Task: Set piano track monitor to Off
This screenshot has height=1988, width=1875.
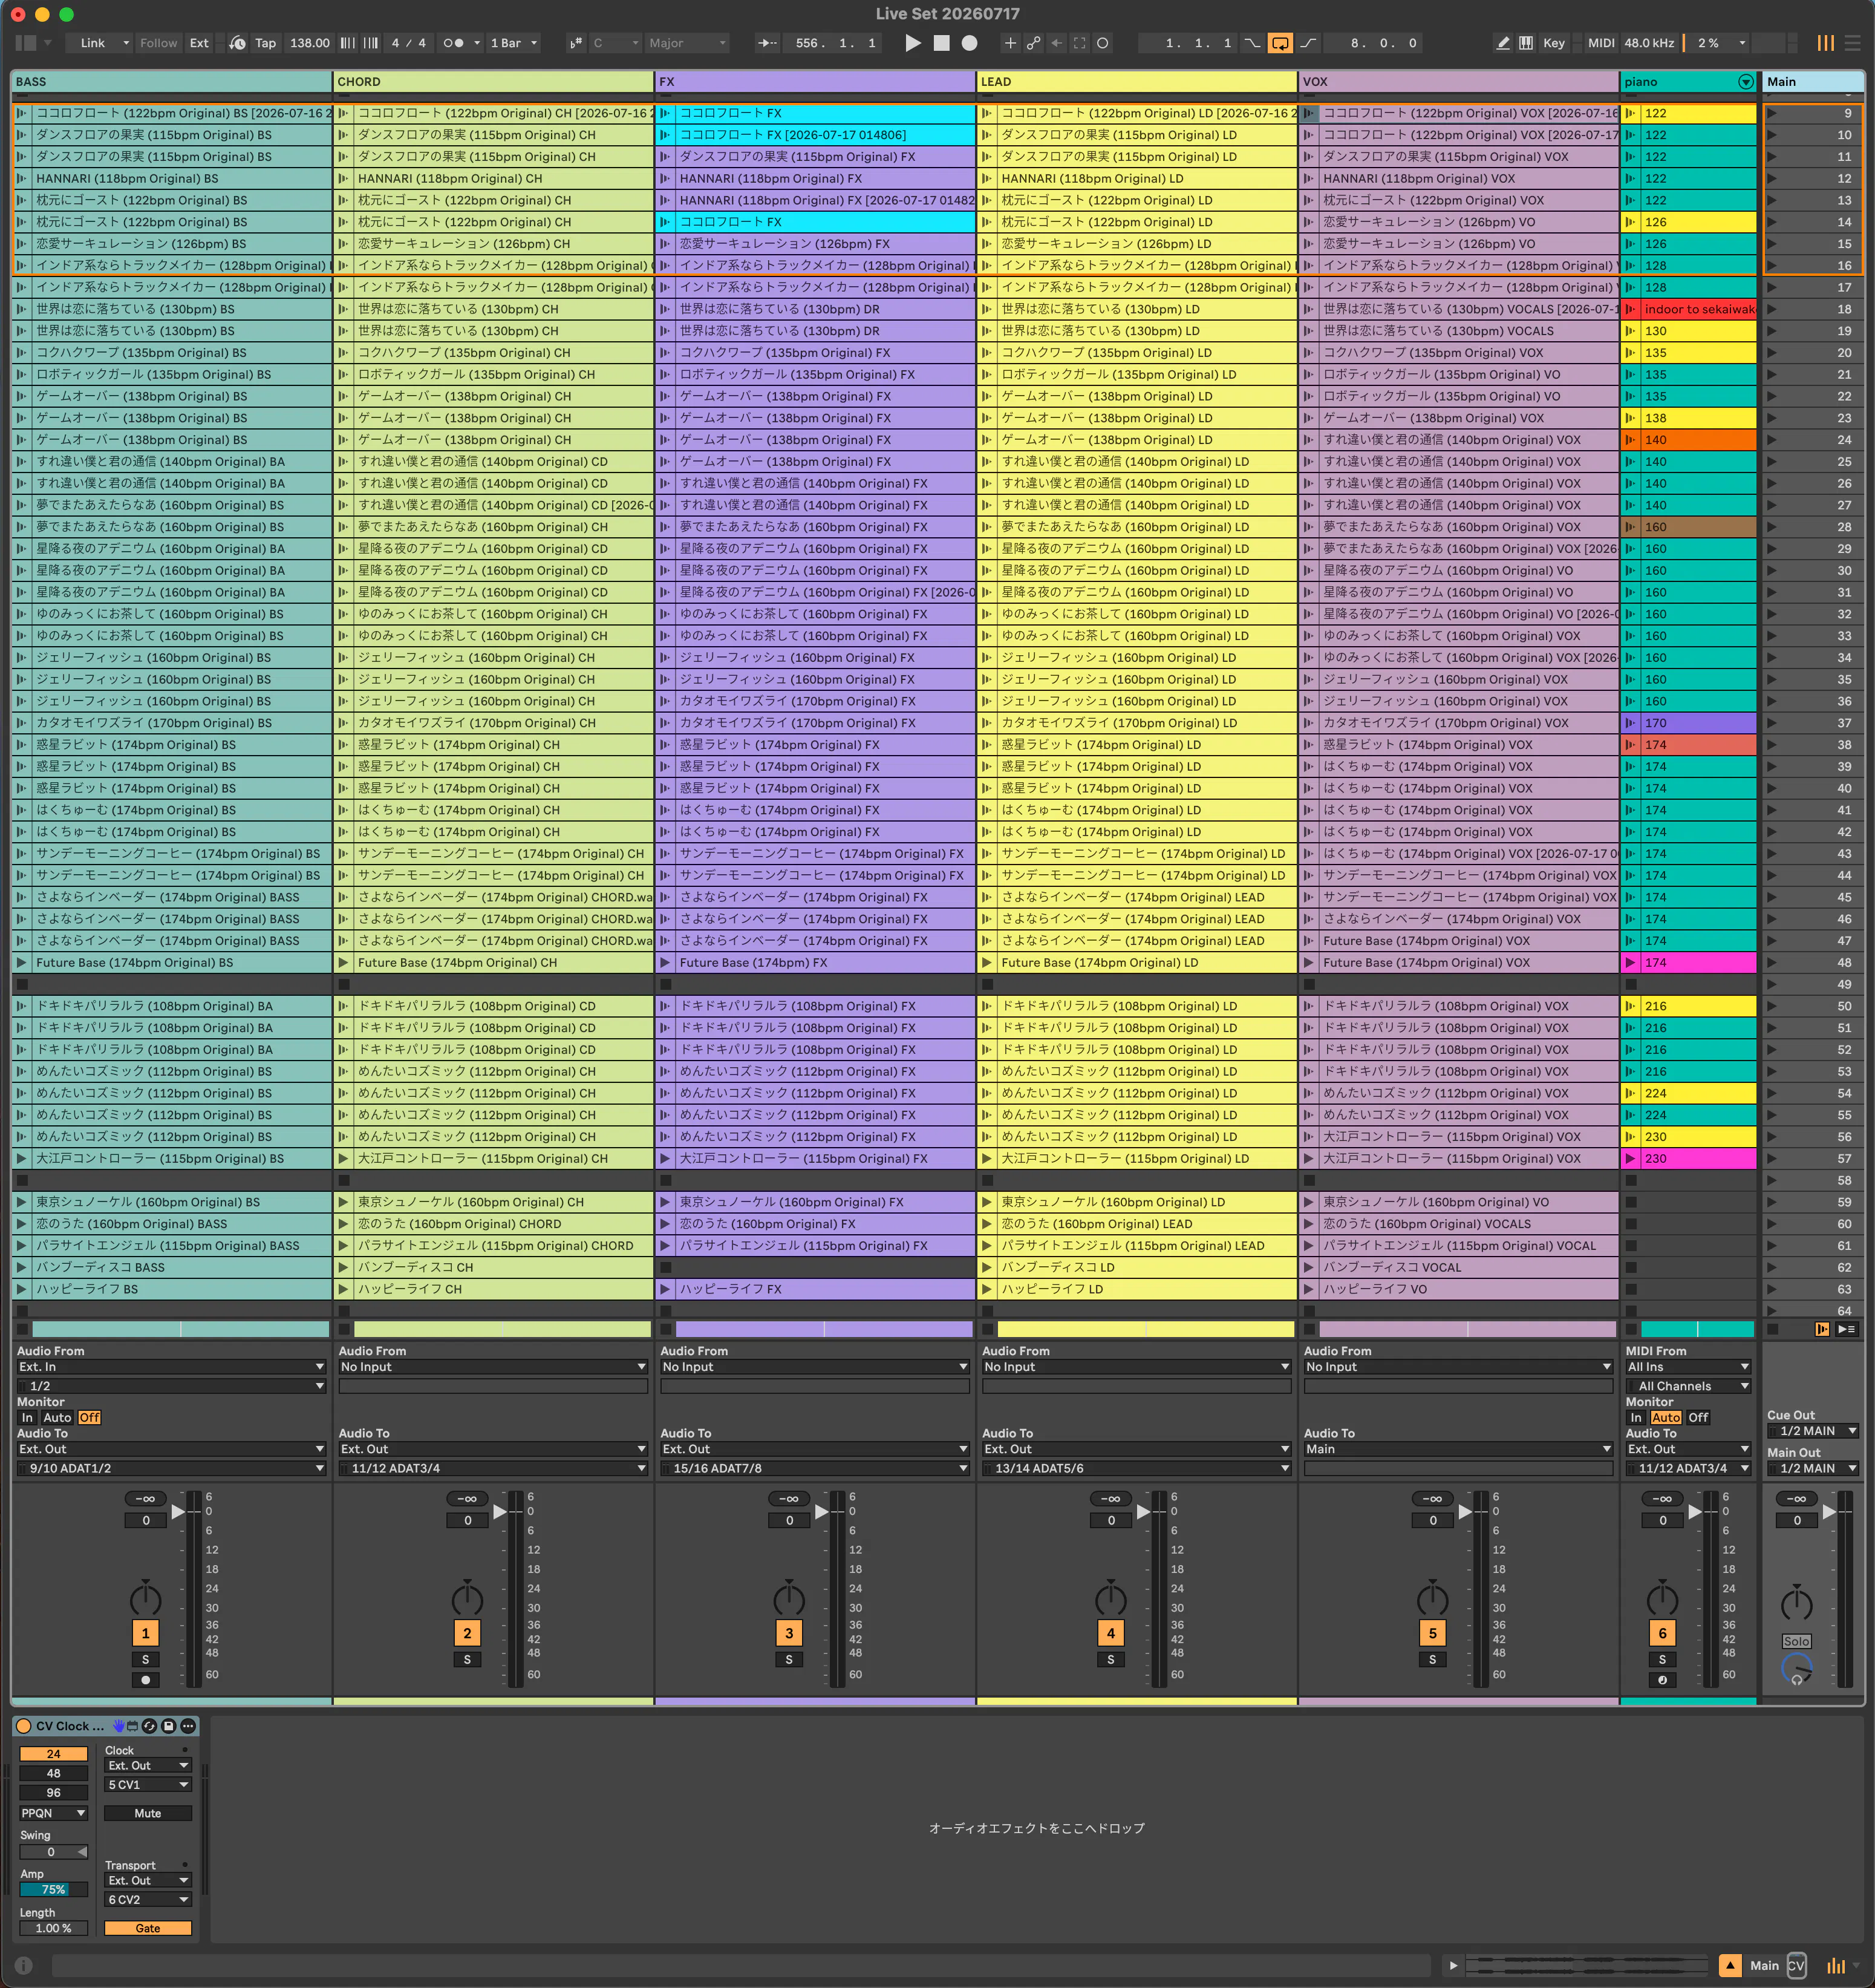Action: [x=1698, y=1417]
